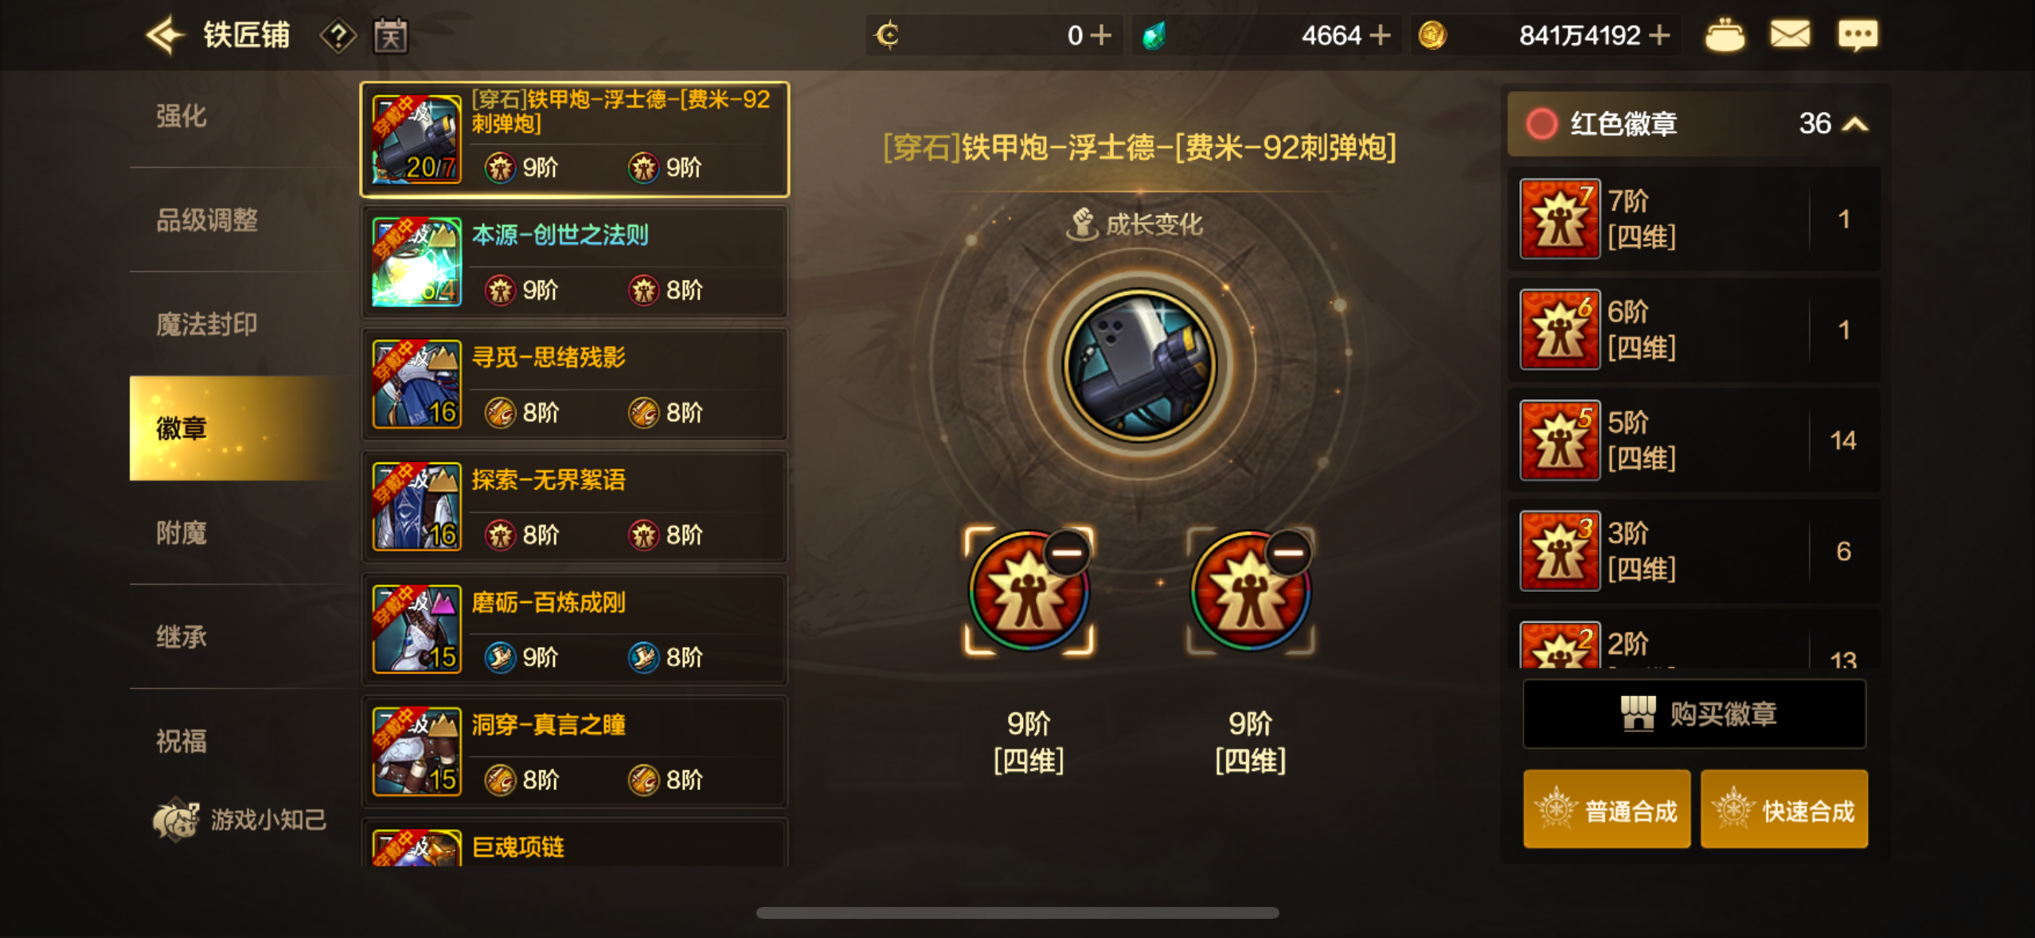The height and width of the screenshot is (938, 2035).
Task: Collapse the 红色徽章 list
Action: click(x=1855, y=124)
